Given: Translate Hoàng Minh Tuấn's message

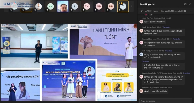Looking at the screenshot, I should click(x=186, y=73).
